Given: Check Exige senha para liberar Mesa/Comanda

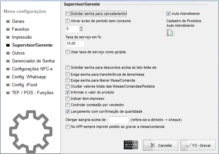Looking at the screenshot, I should [67, 80].
